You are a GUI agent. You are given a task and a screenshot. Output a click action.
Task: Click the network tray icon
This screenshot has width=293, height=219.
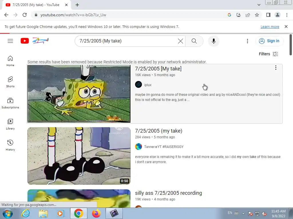coord(257,214)
